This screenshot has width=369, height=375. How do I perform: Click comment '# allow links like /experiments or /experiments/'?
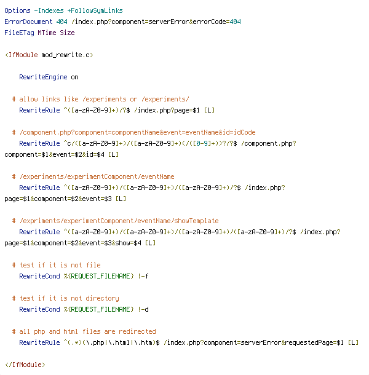(100, 99)
